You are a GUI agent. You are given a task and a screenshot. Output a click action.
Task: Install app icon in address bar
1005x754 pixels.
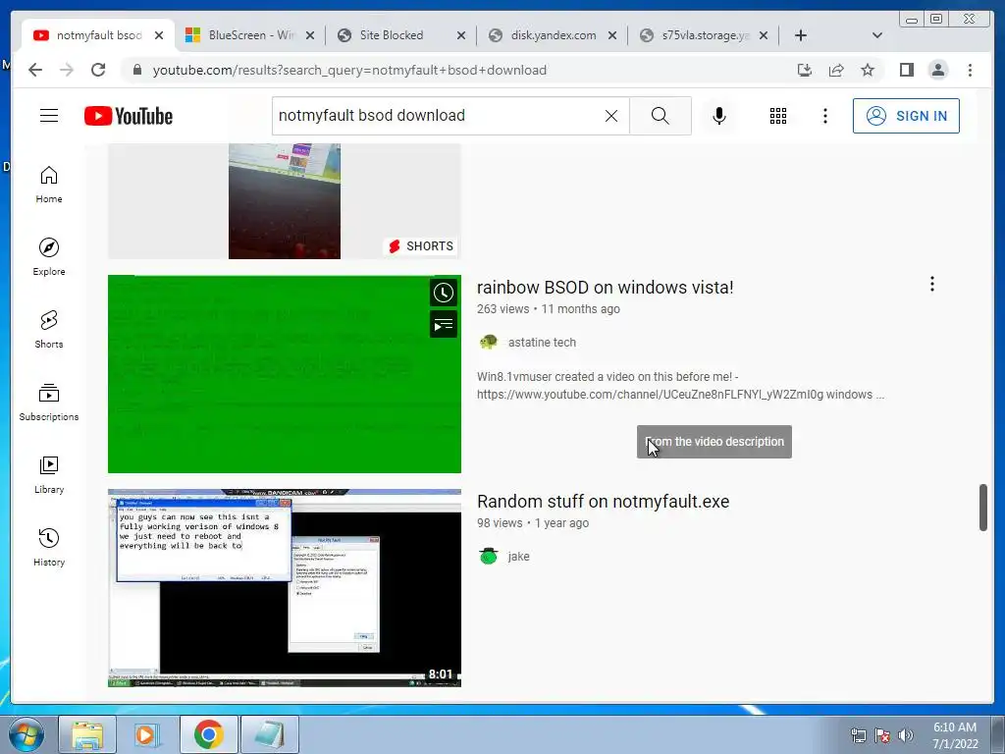pos(805,70)
